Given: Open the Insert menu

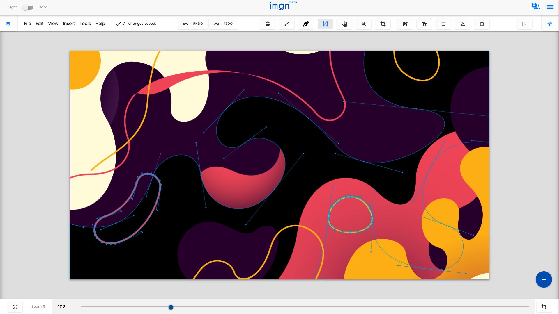Looking at the screenshot, I should (69, 24).
